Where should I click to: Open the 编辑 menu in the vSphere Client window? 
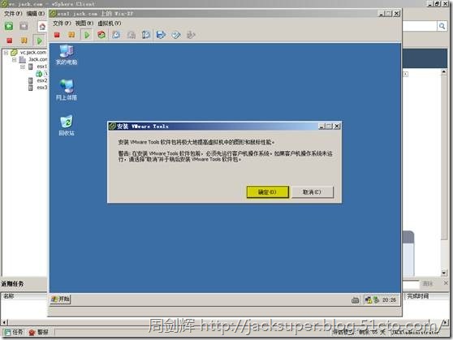coord(36,14)
